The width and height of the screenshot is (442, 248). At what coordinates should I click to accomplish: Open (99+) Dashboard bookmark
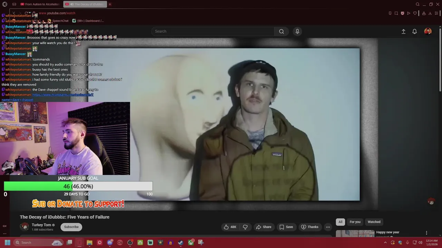[88, 21]
